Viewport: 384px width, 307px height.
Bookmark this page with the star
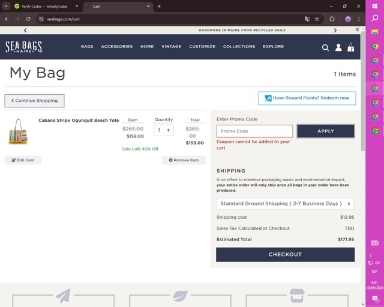[x=317, y=19]
